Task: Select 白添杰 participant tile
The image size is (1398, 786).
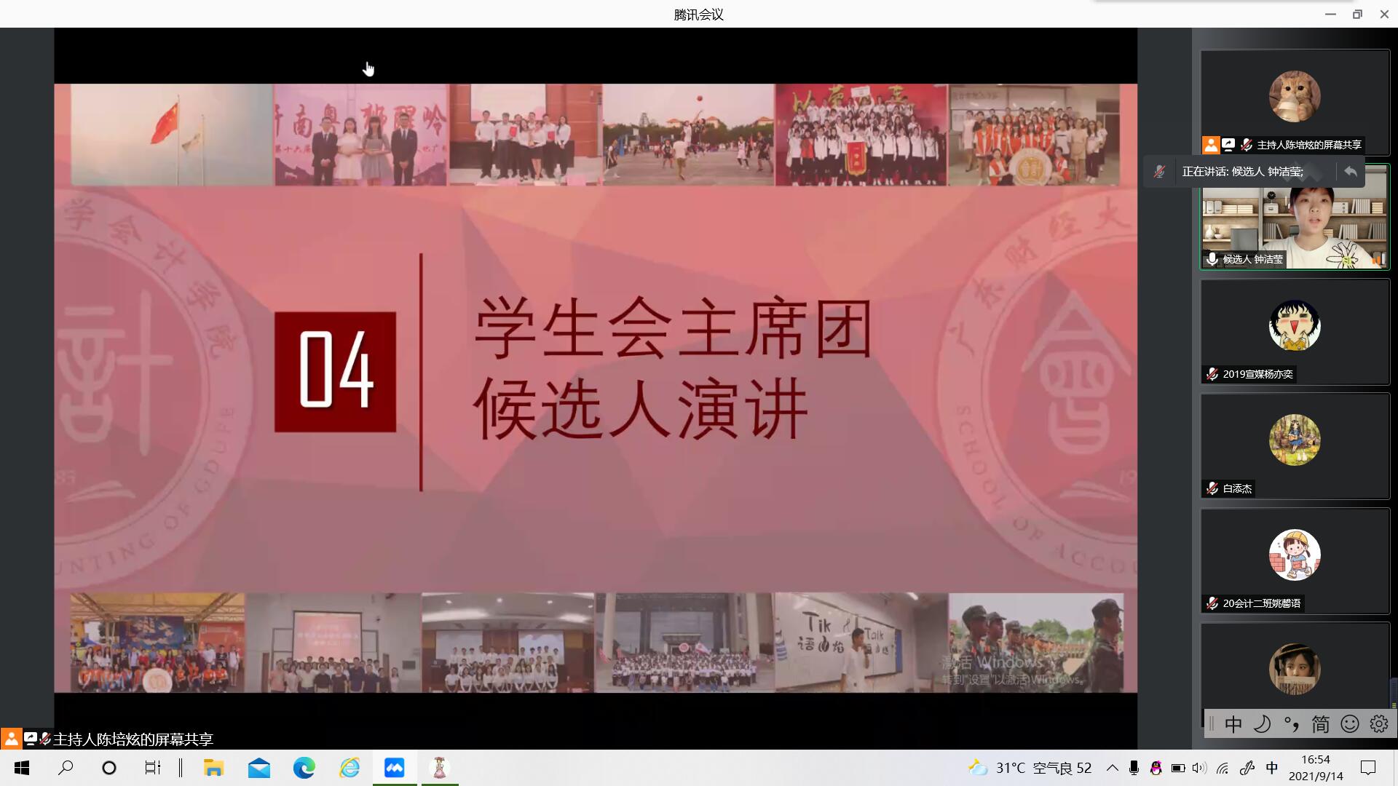Action: click(x=1295, y=445)
